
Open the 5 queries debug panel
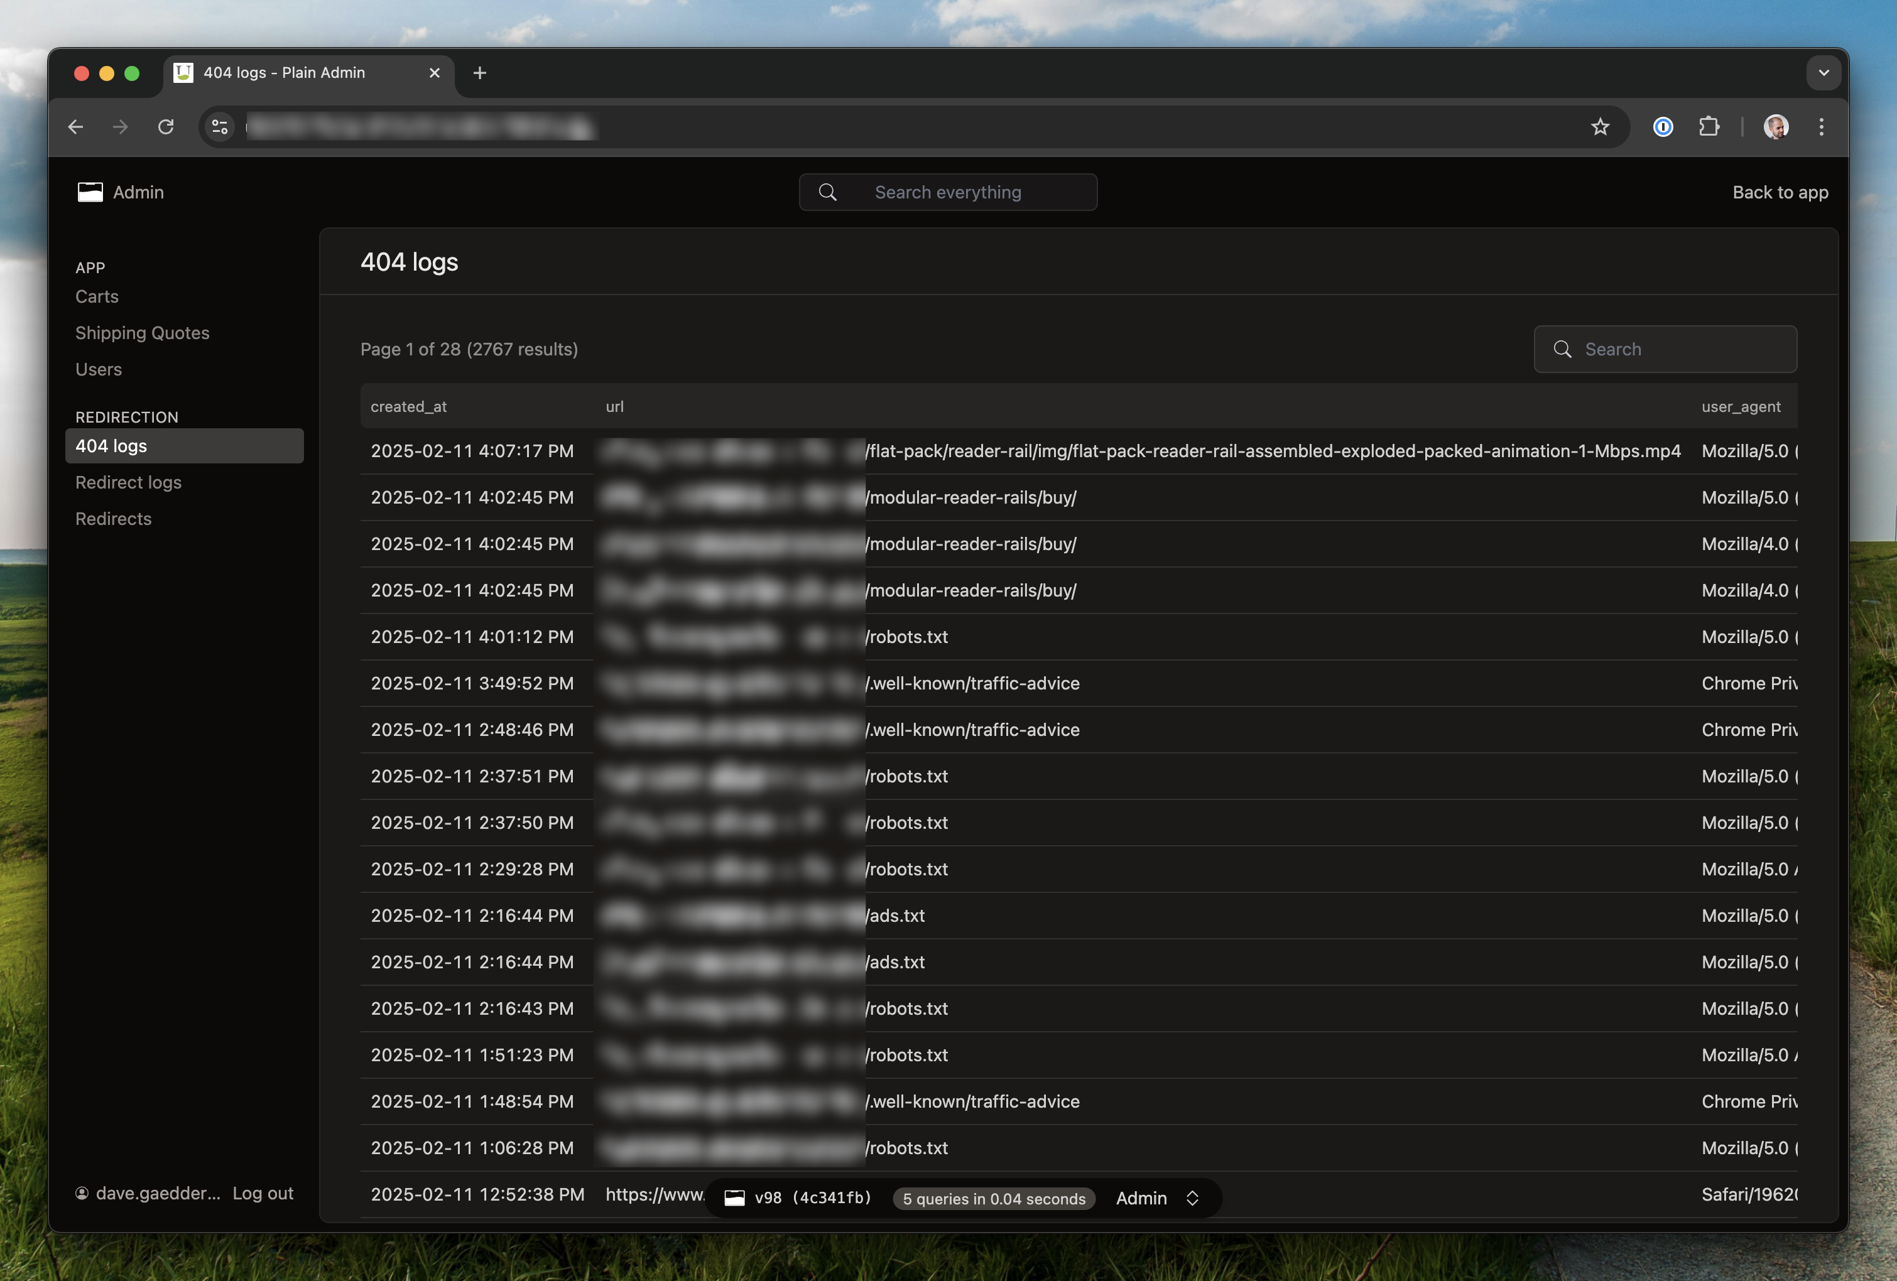[993, 1199]
